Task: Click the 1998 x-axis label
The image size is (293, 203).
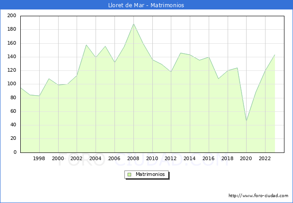Action: [39, 158]
